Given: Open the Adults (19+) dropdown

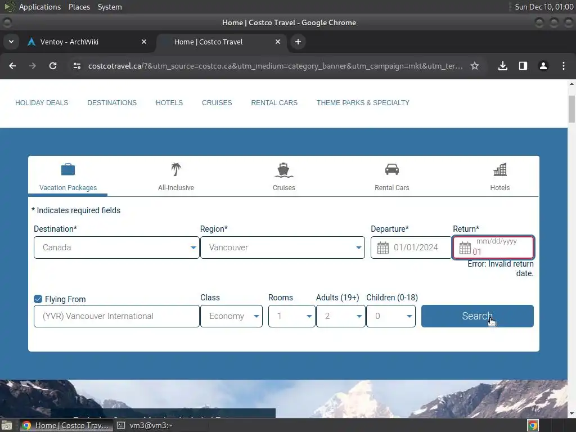Looking at the screenshot, I should 340,316.
